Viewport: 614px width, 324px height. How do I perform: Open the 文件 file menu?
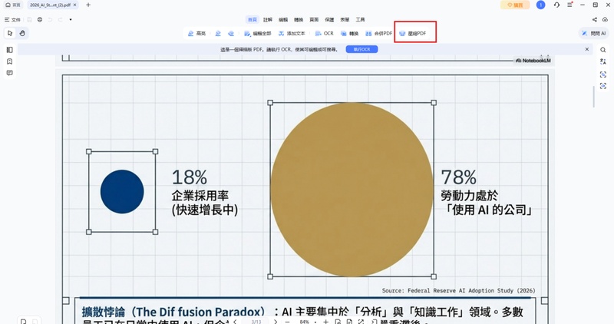pyautogui.click(x=12, y=20)
